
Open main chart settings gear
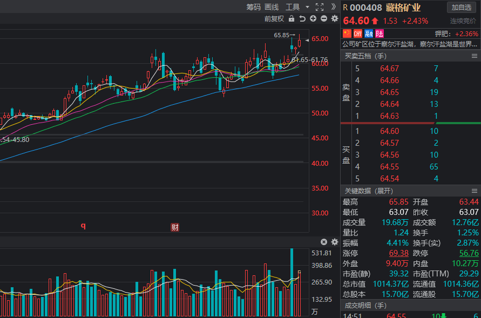pos(335,18)
